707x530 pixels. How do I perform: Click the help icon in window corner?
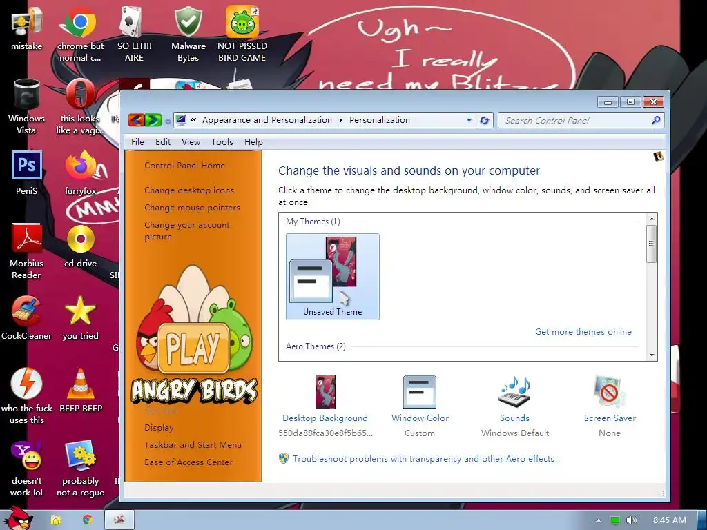pos(659,157)
